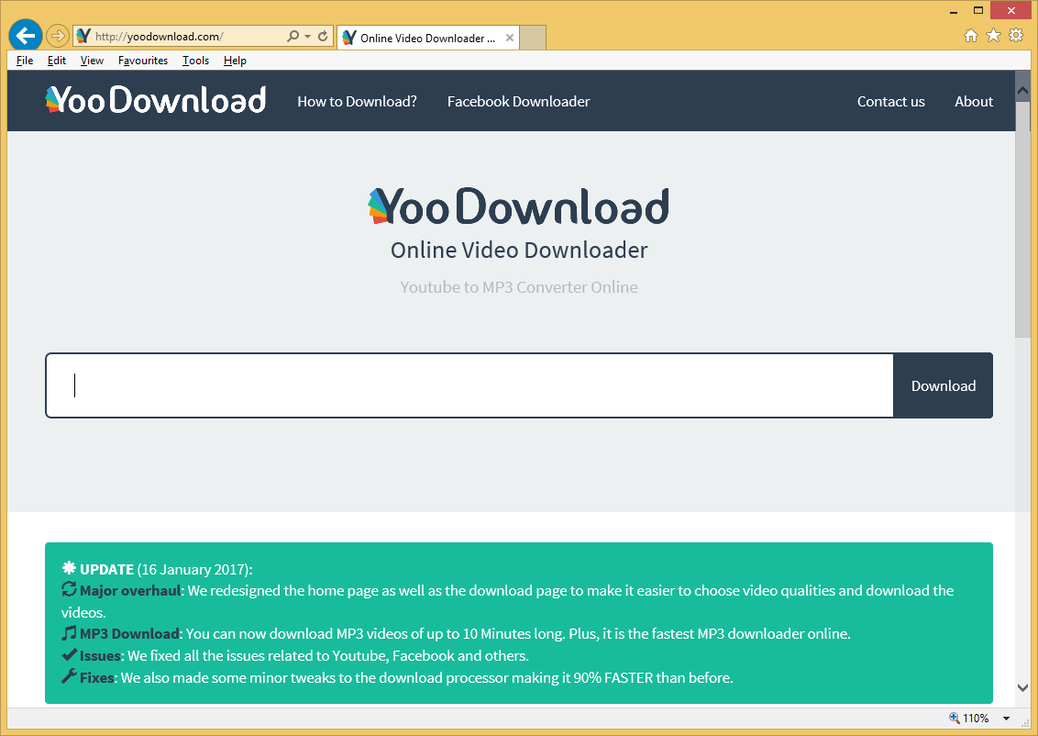Click the browser Back arrow button

tap(26, 36)
